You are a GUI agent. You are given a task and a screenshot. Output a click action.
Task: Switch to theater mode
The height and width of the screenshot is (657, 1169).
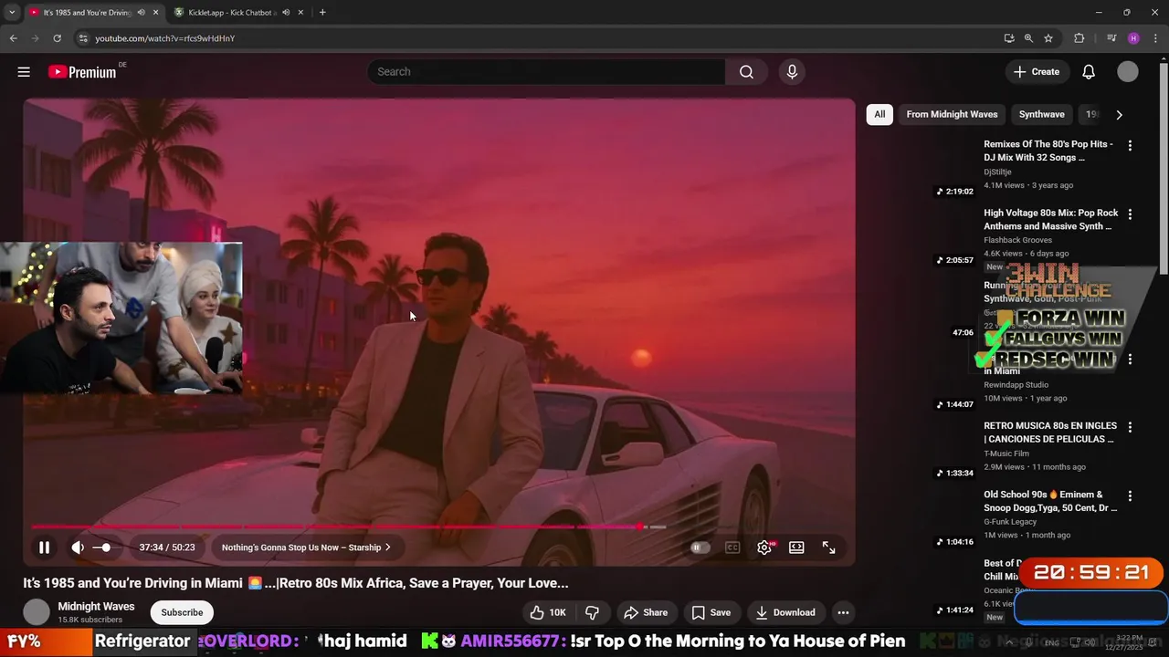pos(796,547)
